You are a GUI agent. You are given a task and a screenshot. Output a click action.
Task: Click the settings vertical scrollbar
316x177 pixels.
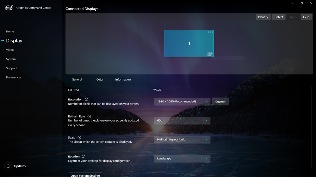click(312, 127)
